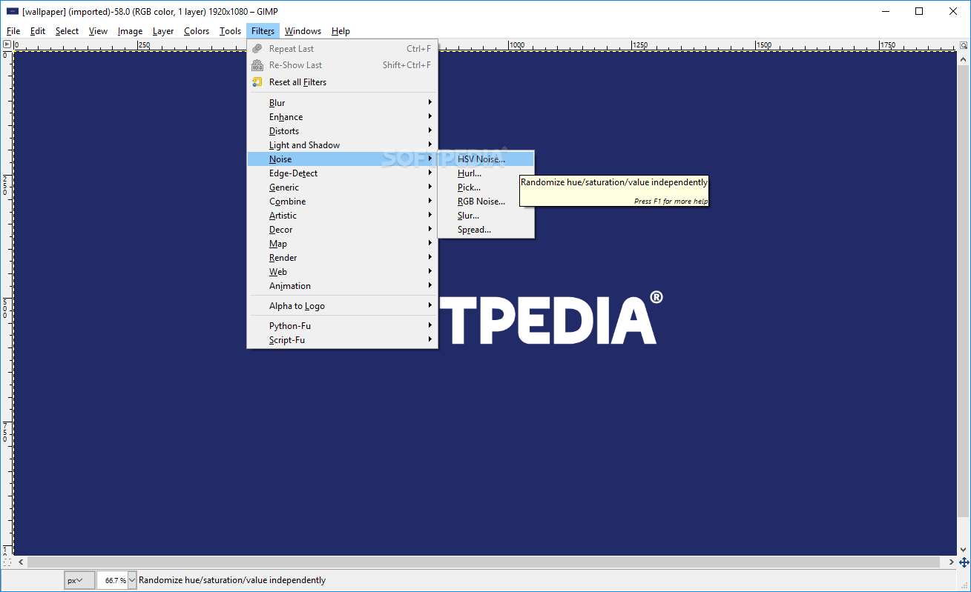Toggle Quick Mask button below the vertical ruler
Screen dimensions: 971x592
pos(7,562)
